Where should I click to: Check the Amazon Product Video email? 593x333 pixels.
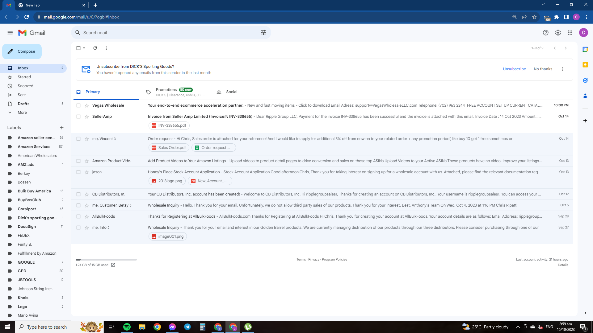78,161
